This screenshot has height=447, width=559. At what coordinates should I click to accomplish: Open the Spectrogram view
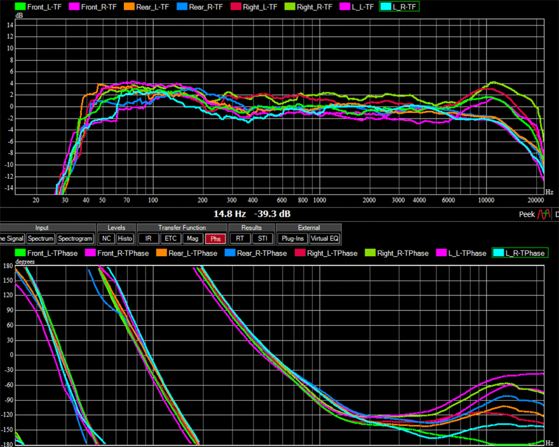75,238
